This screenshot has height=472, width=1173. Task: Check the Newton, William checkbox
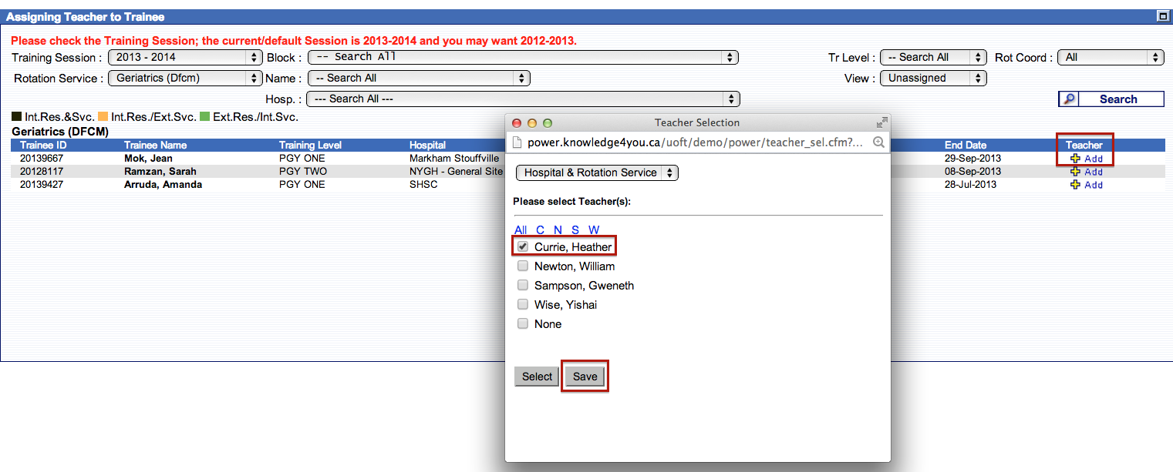523,266
